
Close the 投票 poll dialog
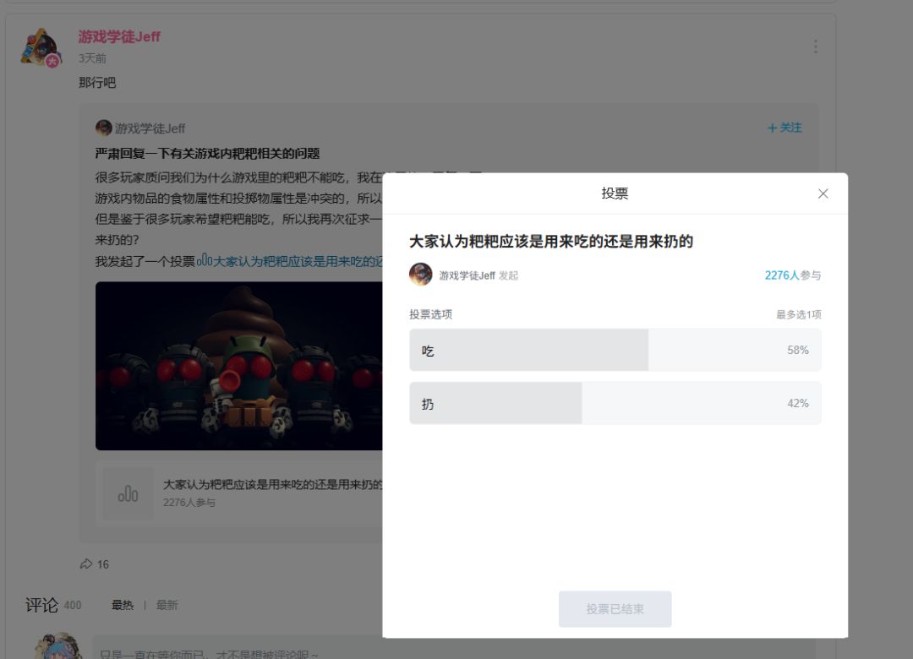pos(823,193)
